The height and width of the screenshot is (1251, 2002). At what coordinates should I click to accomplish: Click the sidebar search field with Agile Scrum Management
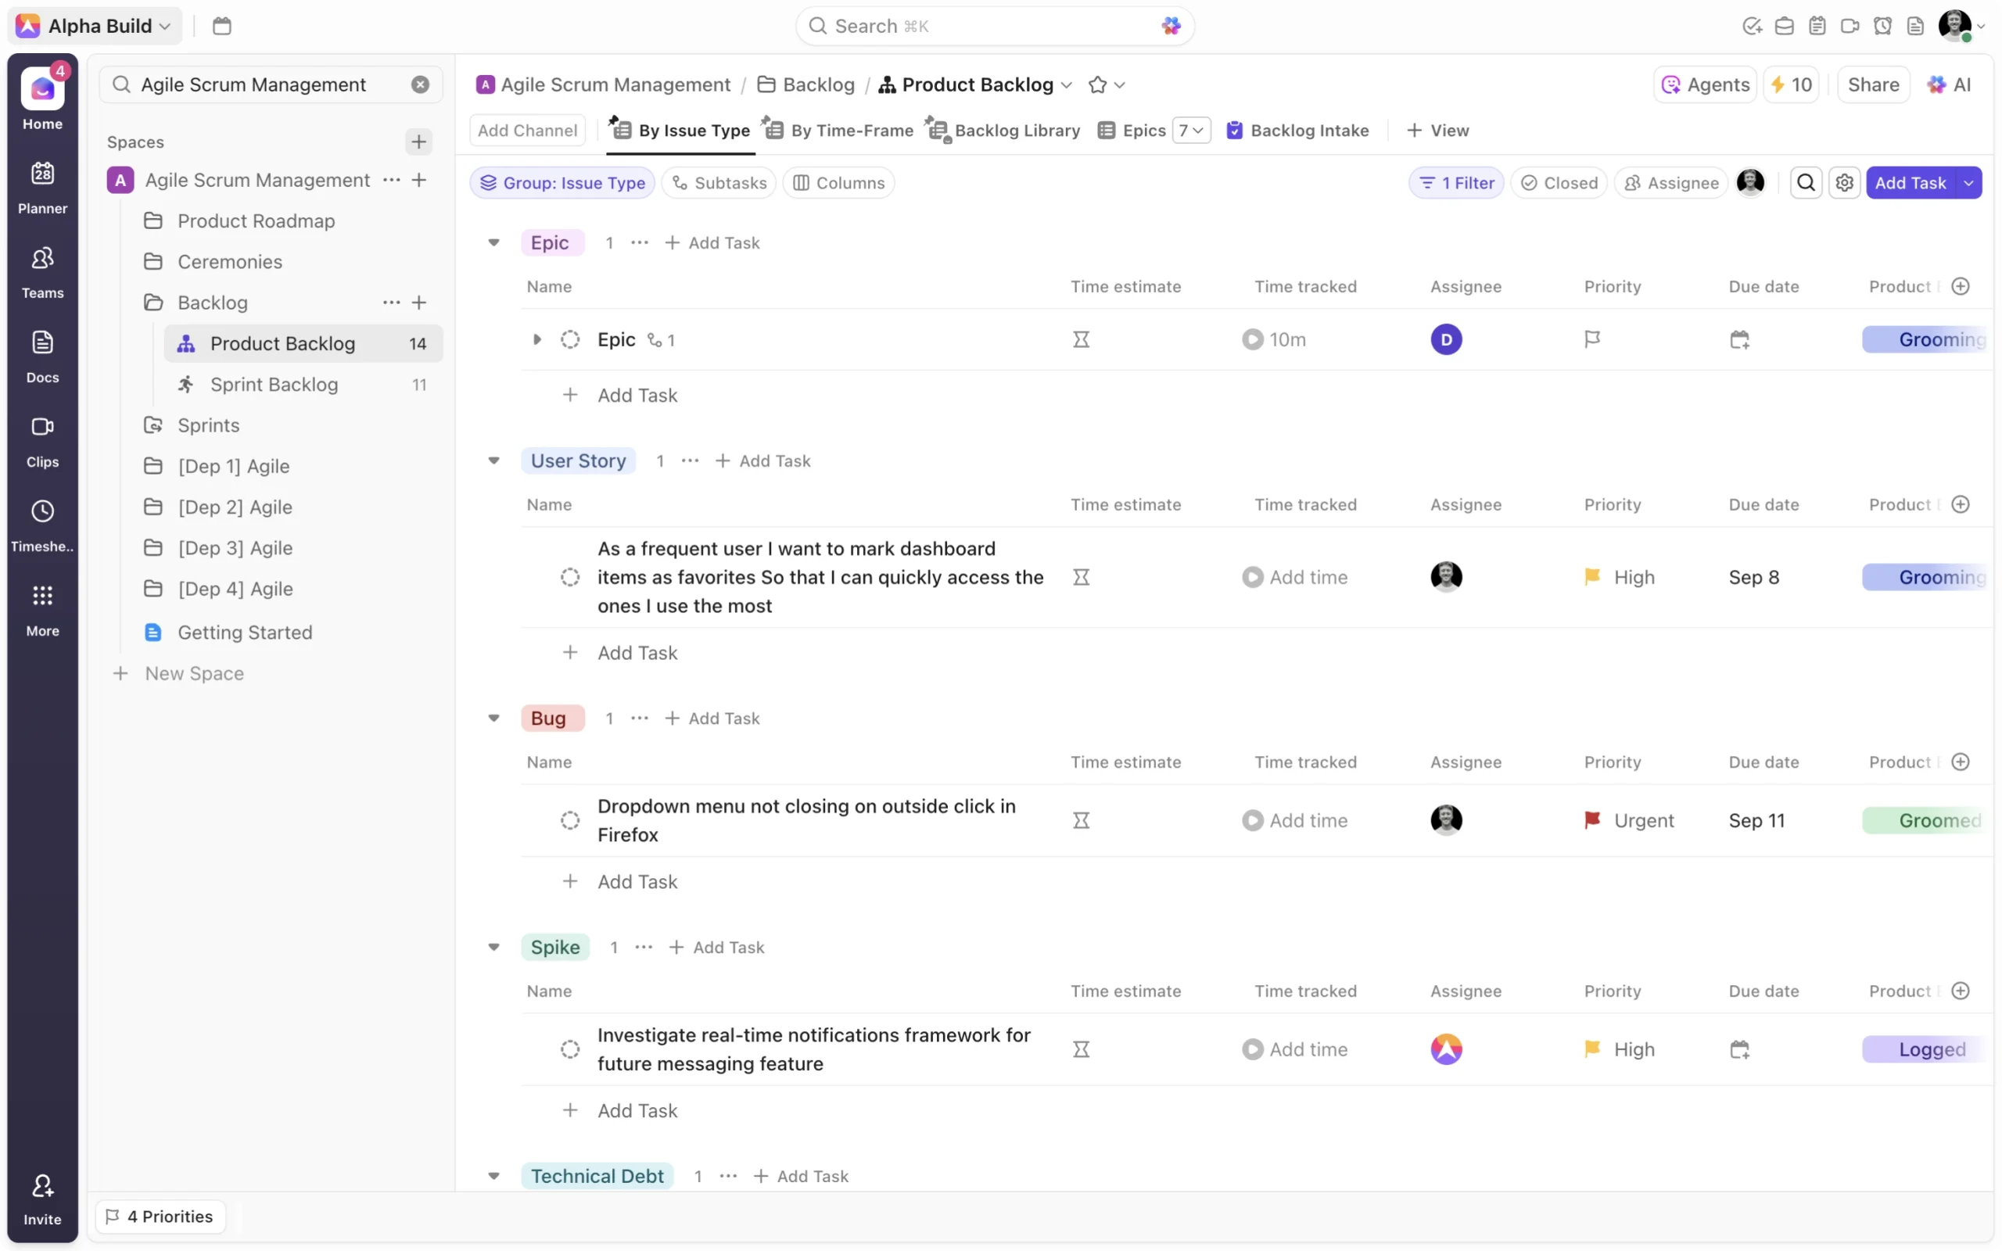tap(253, 85)
